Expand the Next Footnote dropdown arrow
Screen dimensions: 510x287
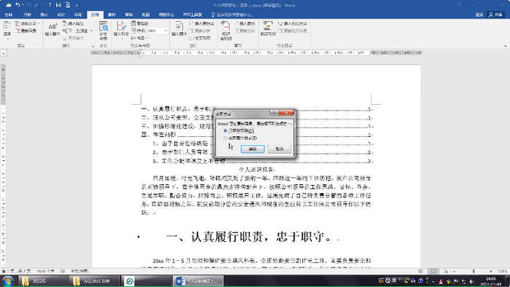(91, 31)
